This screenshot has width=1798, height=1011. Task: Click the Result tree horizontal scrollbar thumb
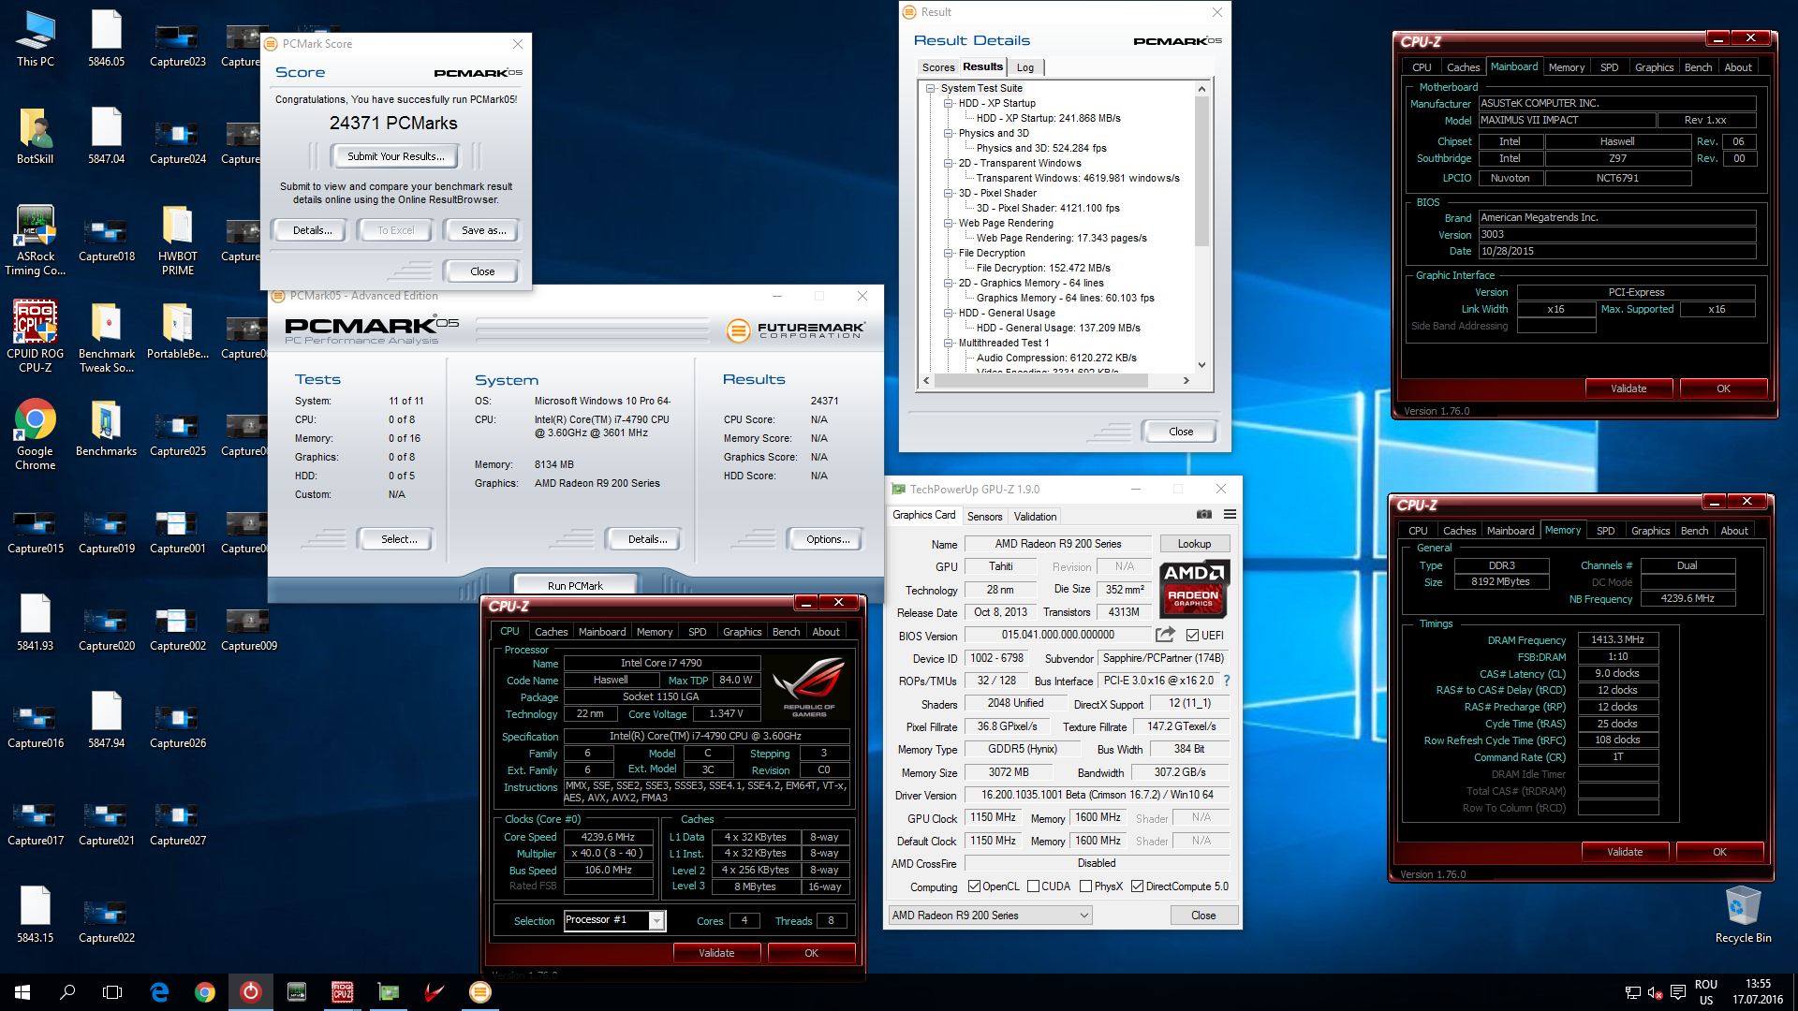coord(1042,381)
